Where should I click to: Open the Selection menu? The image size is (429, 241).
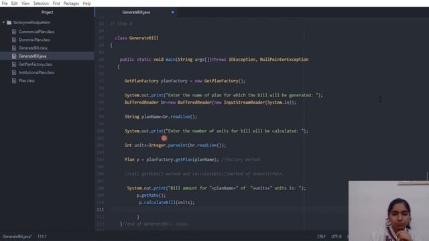pos(41,3)
